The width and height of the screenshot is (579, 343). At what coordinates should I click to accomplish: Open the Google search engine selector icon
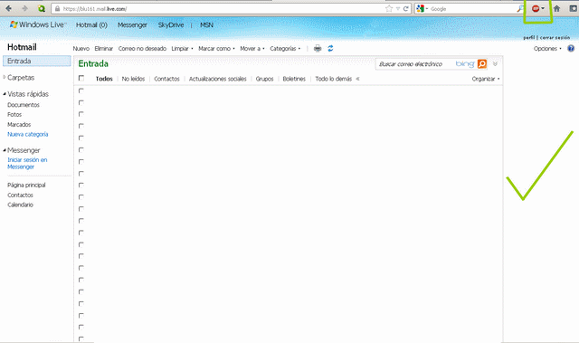tap(420, 8)
